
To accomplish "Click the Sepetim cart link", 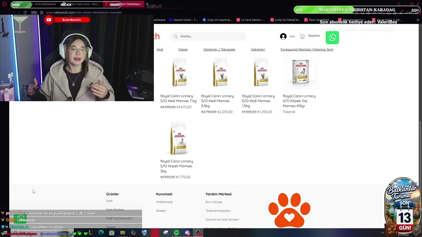I will click(314, 36).
